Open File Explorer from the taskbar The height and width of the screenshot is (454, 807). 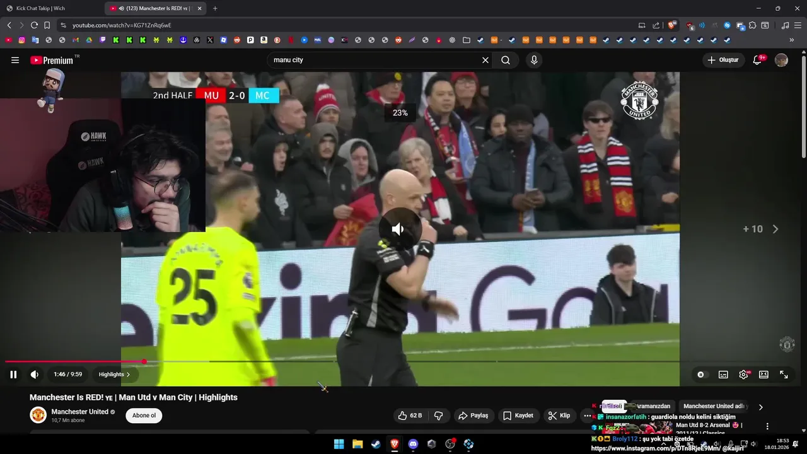coord(357,444)
